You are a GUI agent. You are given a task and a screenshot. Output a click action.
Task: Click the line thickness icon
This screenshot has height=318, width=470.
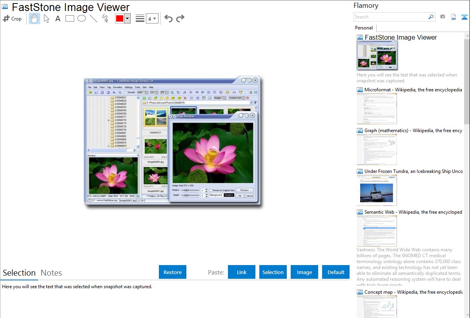coord(140,18)
